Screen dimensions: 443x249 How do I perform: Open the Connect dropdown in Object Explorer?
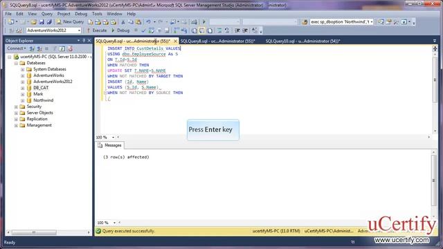click(x=17, y=48)
